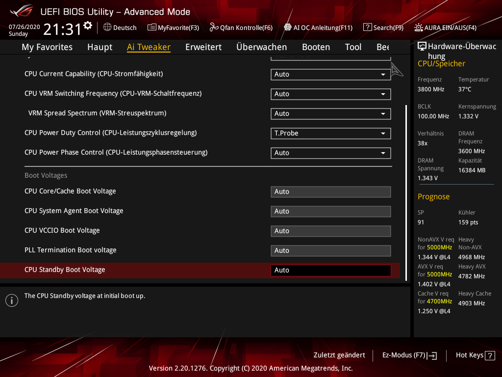This screenshot has width=502, height=377.
Task: Expand VRM Spread Spectrum dropdown
Action: (x=331, y=113)
